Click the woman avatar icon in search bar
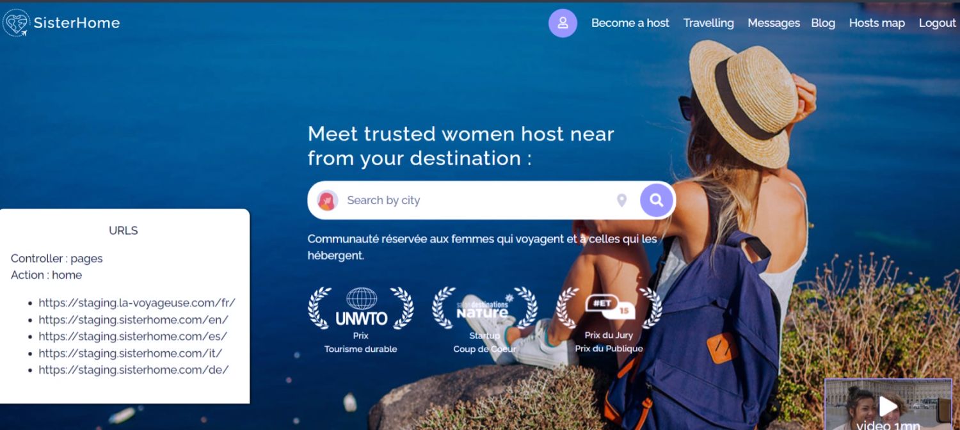The height and width of the screenshot is (430, 960). pyautogui.click(x=328, y=200)
